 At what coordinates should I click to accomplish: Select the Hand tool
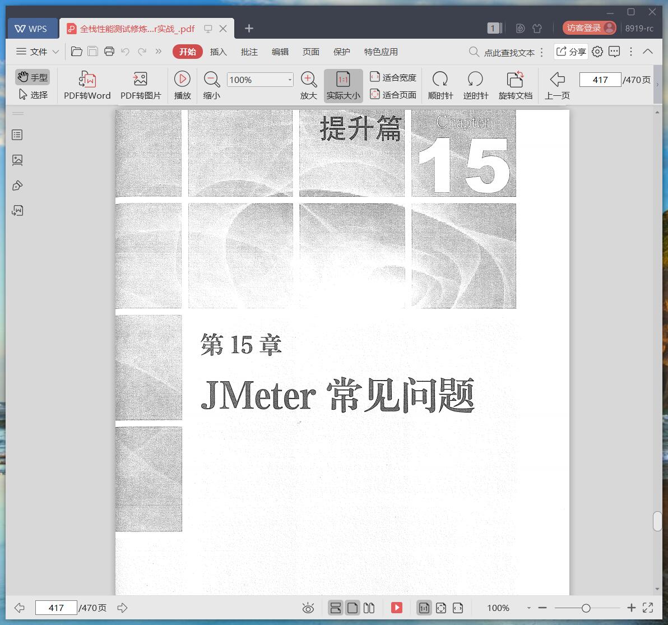33,77
